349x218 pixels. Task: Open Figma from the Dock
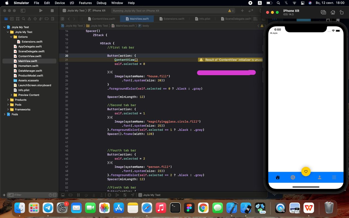coord(189,208)
